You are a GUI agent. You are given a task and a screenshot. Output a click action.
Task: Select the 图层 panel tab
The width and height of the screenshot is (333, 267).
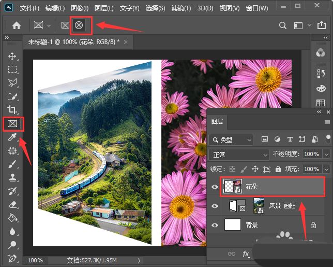[x=217, y=122]
